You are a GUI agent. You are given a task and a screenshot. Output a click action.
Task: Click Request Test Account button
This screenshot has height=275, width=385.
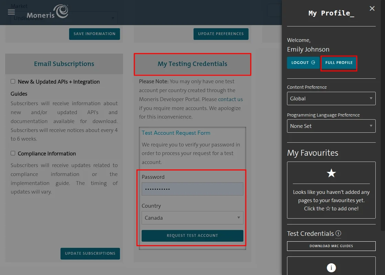pos(192,236)
